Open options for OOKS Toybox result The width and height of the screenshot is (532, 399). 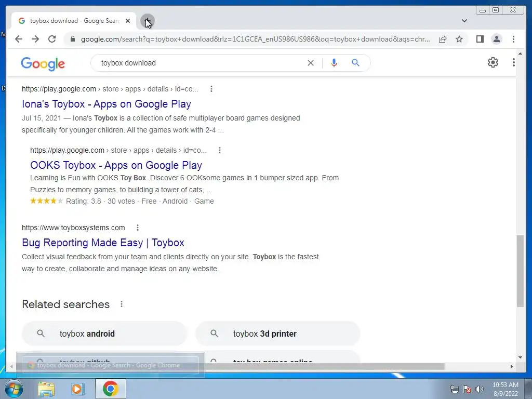click(220, 150)
